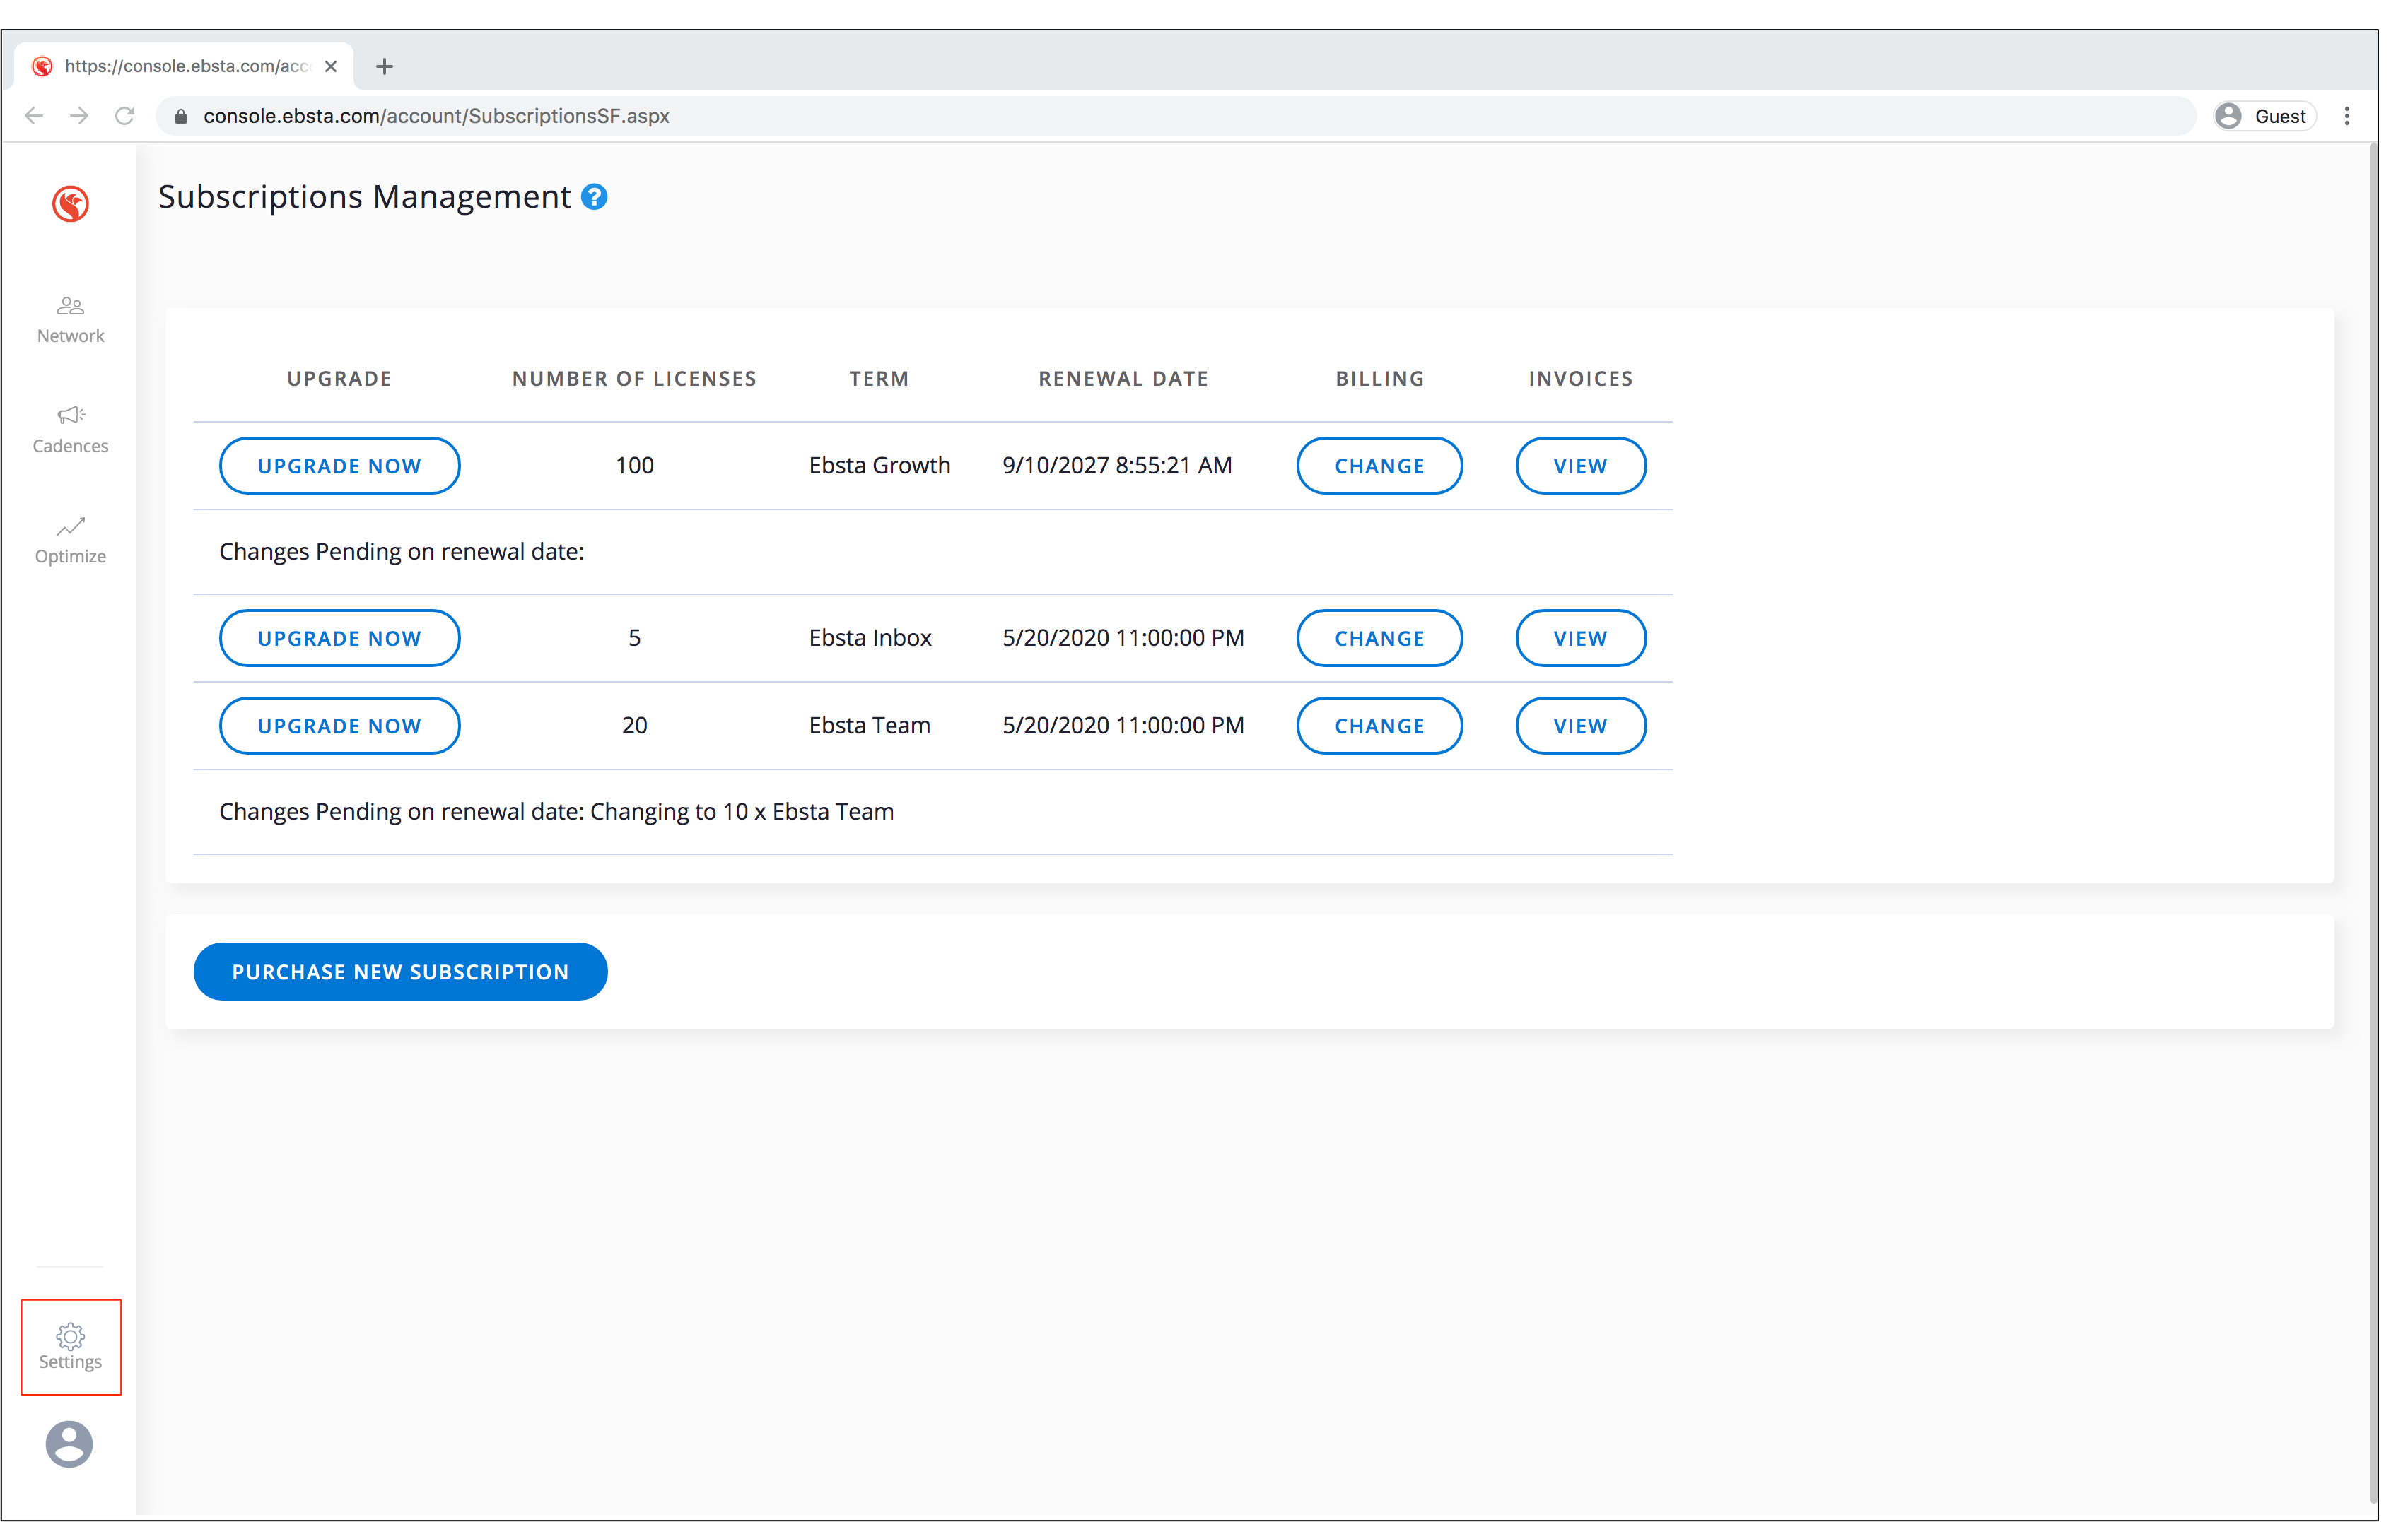Open a new browser tab
The height and width of the screenshot is (1522, 2408).
click(x=384, y=67)
